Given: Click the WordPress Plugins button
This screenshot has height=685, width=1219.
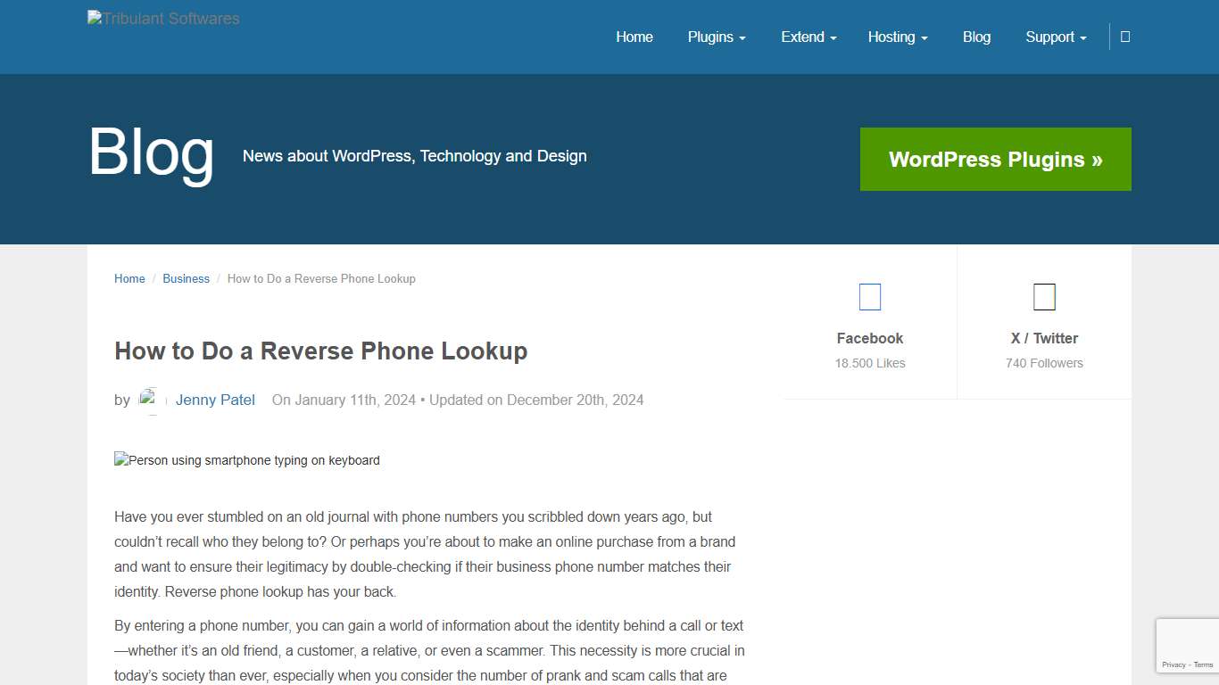Looking at the screenshot, I should point(995,159).
